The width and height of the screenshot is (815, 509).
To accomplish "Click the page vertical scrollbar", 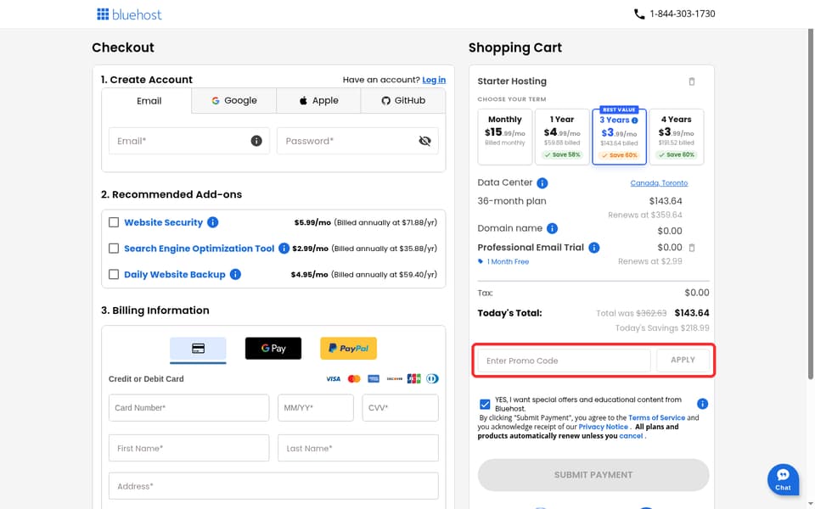I will (810, 204).
